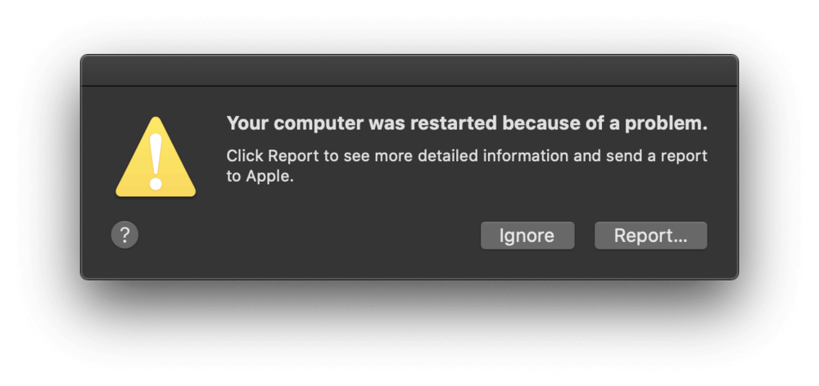Click the "Click Report to see" description line
The width and height of the screenshot is (819, 386).
point(467,156)
